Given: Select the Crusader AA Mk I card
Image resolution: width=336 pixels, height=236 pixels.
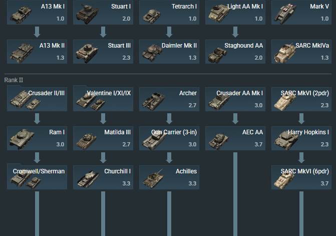Looking at the screenshot, I should pyautogui.click(x=235, y=99).
